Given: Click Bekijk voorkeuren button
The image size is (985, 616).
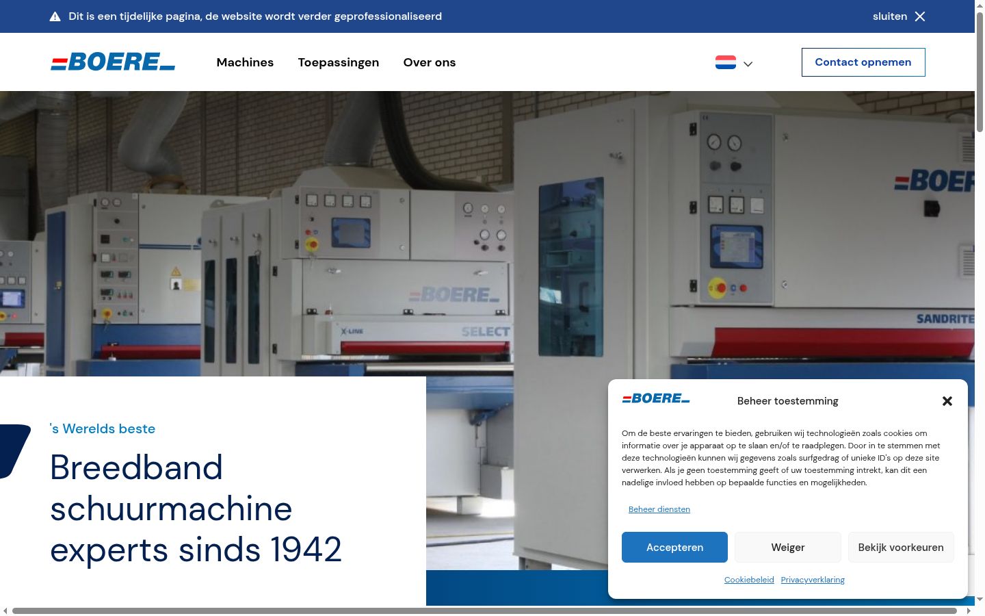Looking at the screenshot, I should (x=901, y=548).
